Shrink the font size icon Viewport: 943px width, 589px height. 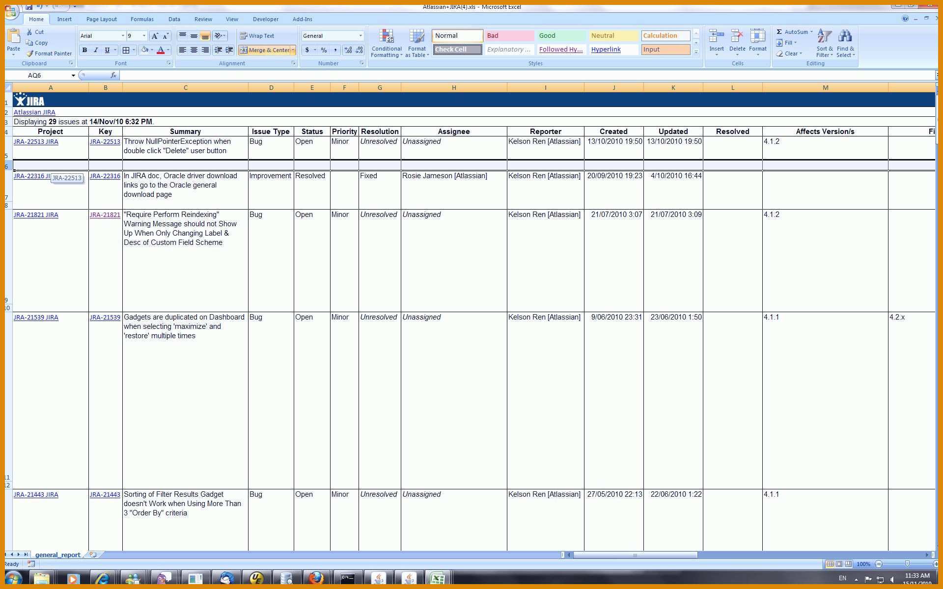click(166, 36)
